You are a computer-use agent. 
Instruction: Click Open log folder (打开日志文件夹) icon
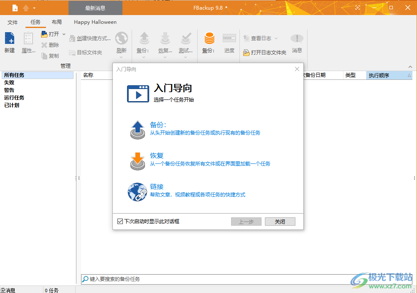point(246,52)
